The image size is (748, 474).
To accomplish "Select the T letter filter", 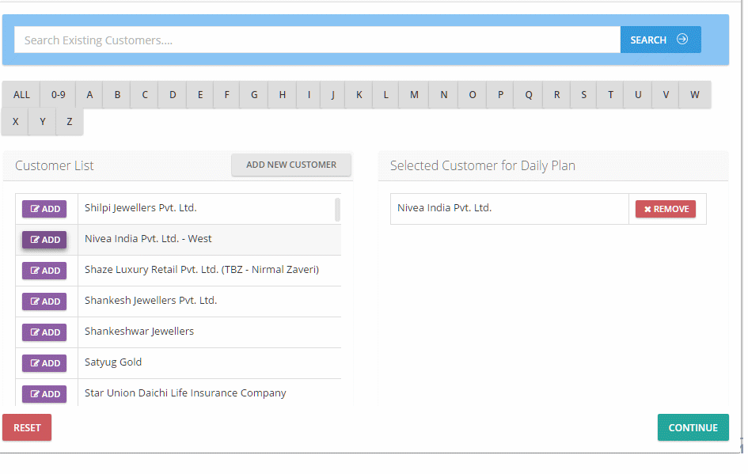I will tap(610, 94).
